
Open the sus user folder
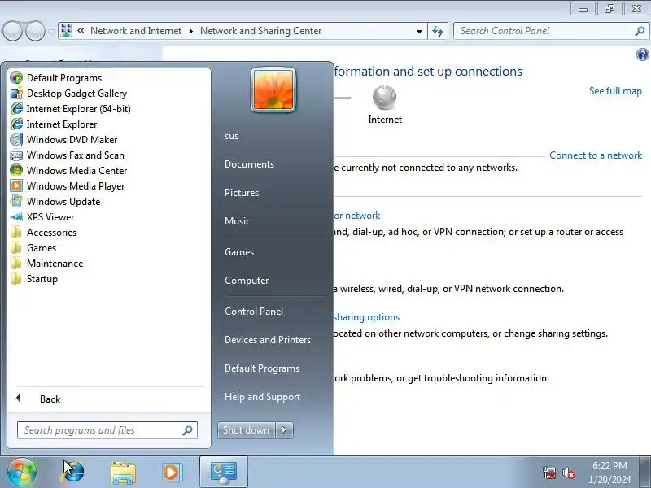point(232,136)
